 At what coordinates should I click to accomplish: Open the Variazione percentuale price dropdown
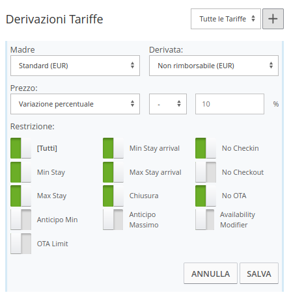75,104
